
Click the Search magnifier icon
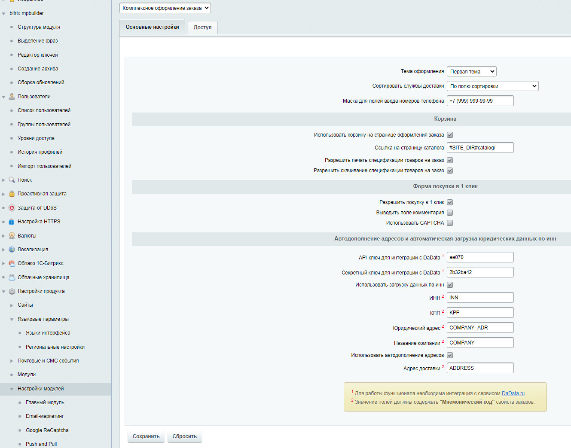click(12, 180)
